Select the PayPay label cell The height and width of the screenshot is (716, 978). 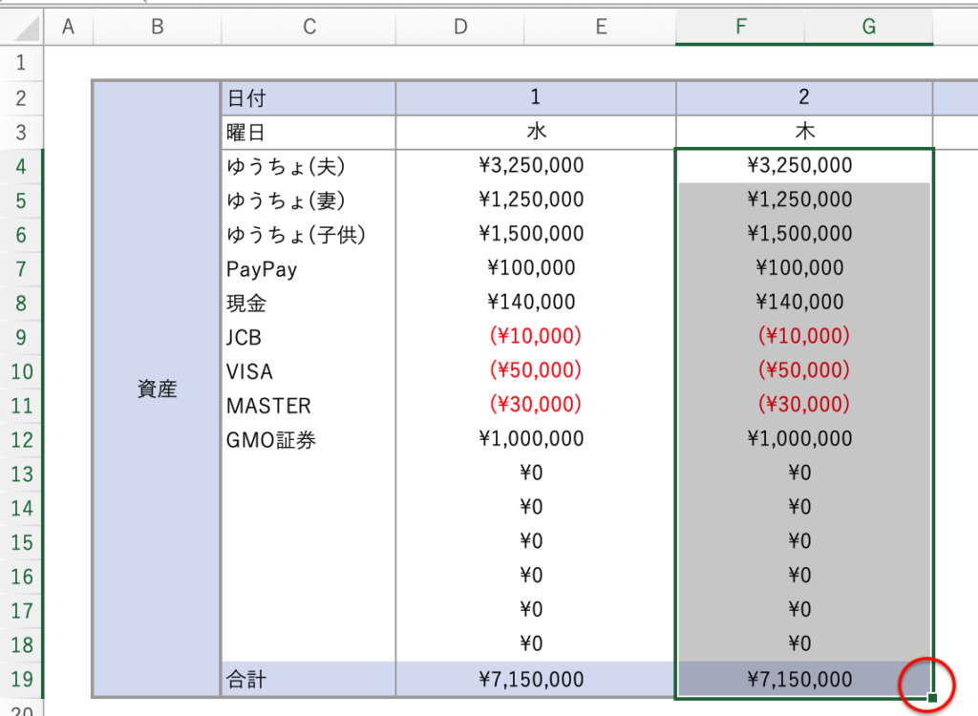(x=308, y=269)
